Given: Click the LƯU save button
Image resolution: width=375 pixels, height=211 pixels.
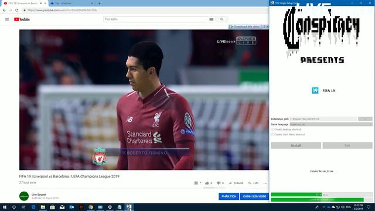Looking at the screenshot, I should pos(254,183).
